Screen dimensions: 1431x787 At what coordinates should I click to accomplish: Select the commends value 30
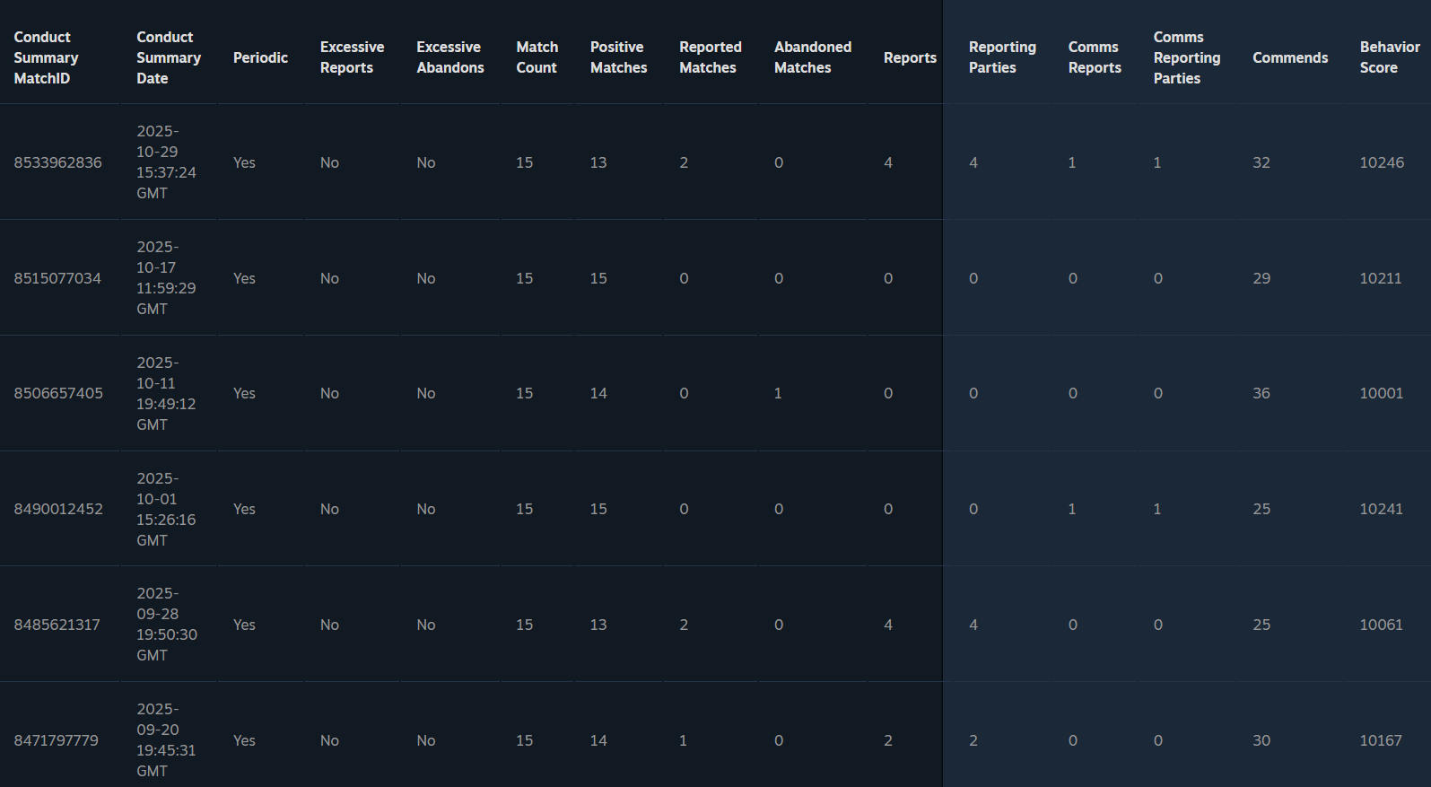click(1261, 740)
